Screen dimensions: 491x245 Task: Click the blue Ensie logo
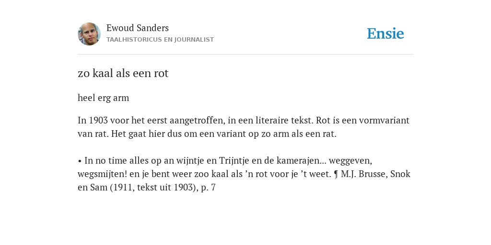[x=386, y=33]
